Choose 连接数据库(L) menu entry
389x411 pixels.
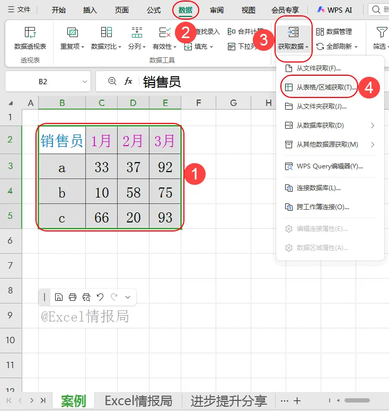click(330, 188)
